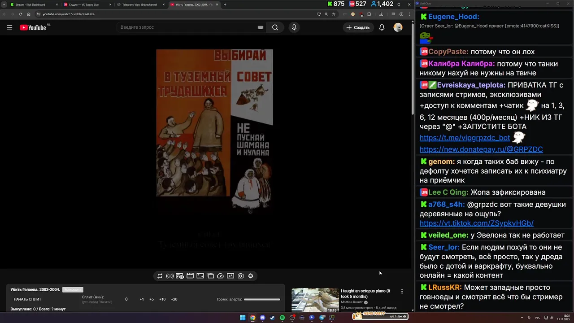The image size is (574, 323).
Task: Click the split minutes value '0'
Action: (126, 299)
